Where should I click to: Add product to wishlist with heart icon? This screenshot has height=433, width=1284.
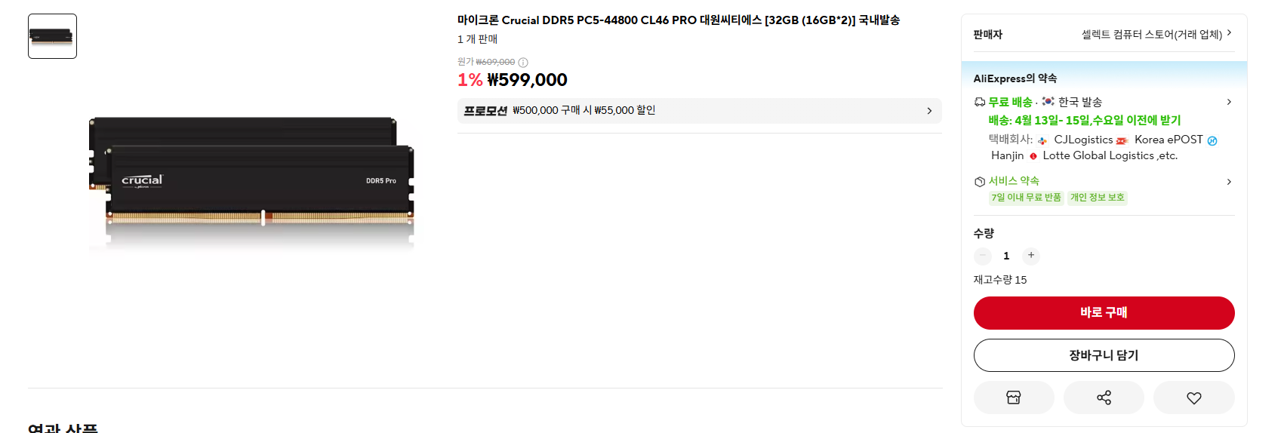click(x=1193, y=398)
